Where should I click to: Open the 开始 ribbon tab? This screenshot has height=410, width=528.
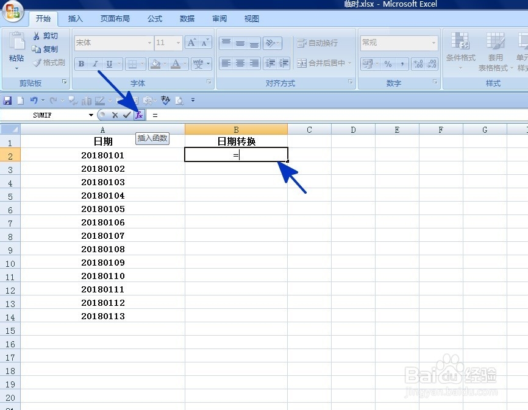pos(43,18)
